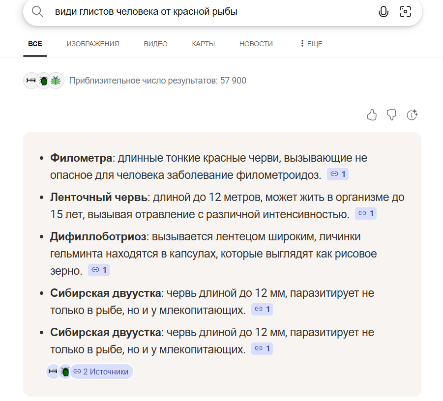Open citation link after Дифиллоботриоз entry

(x=99, y=270)
